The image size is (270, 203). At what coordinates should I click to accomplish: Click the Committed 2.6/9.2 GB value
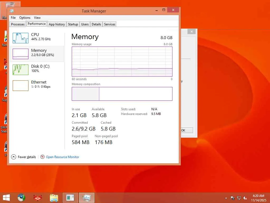click(x=84, y=129)
